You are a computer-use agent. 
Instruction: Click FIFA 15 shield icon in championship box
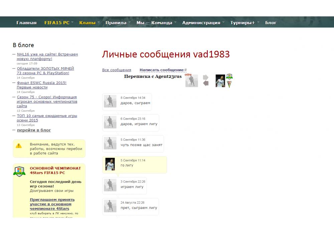19,171
